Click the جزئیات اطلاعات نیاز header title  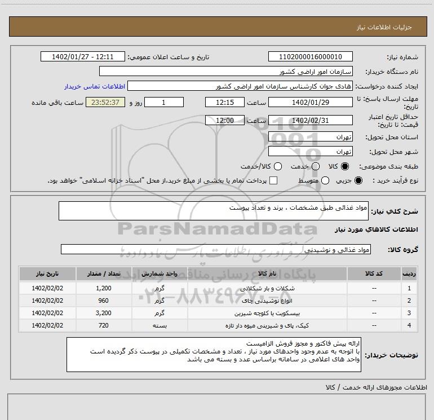pyautogui.click(x=384, y=27)
